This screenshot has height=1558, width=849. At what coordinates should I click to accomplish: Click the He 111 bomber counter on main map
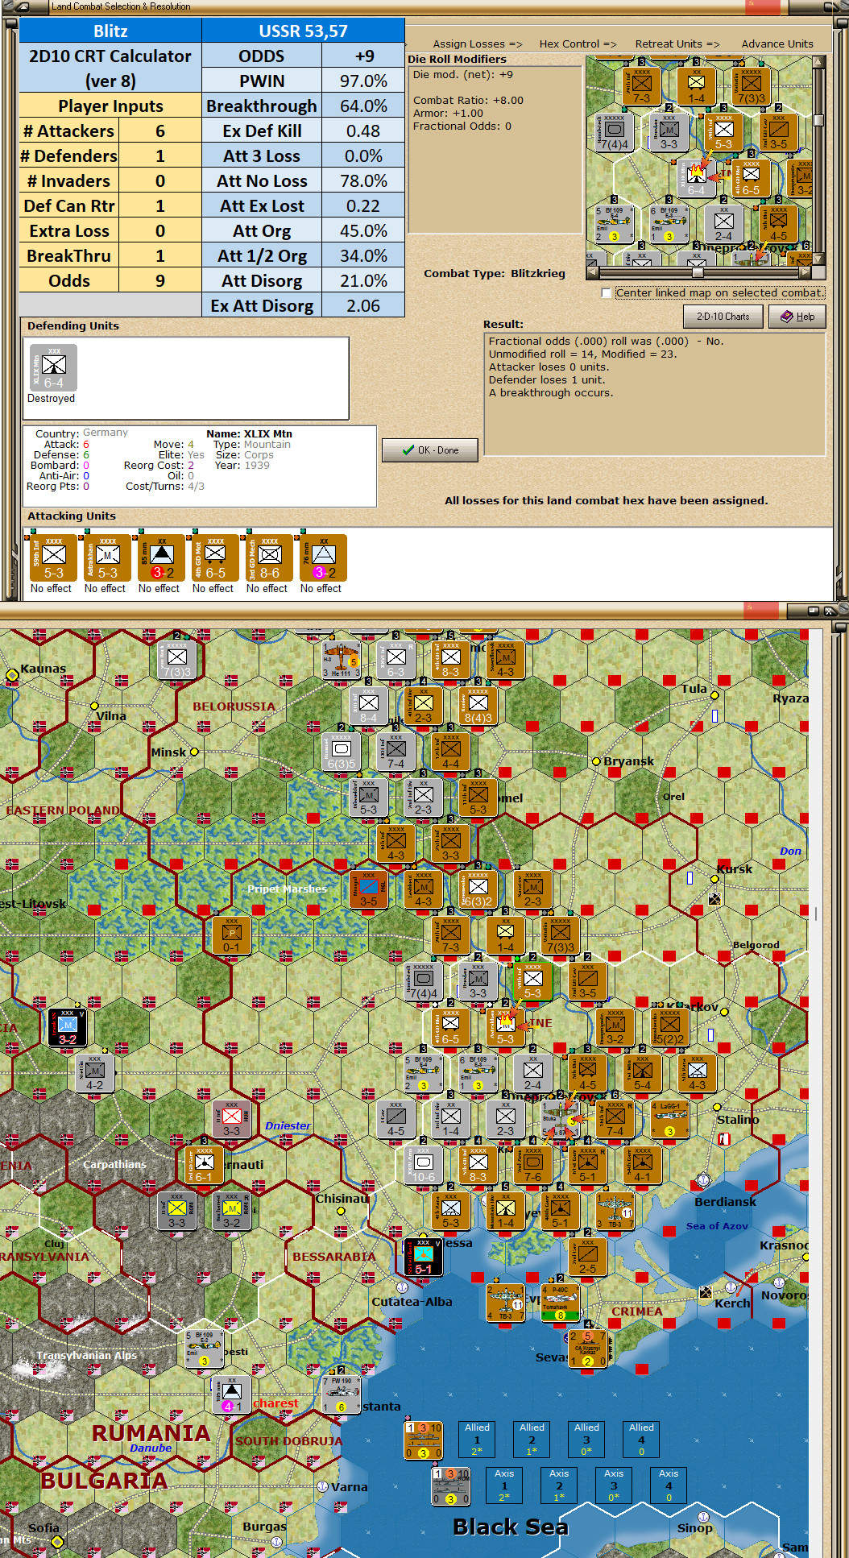342,660
